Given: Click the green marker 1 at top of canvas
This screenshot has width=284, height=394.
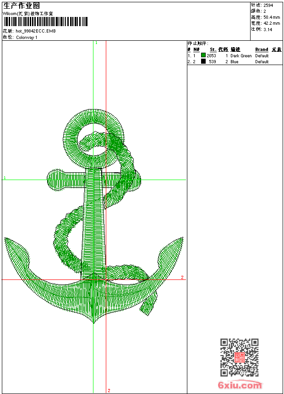Looking at the screenshot, I should click(96, 43).
